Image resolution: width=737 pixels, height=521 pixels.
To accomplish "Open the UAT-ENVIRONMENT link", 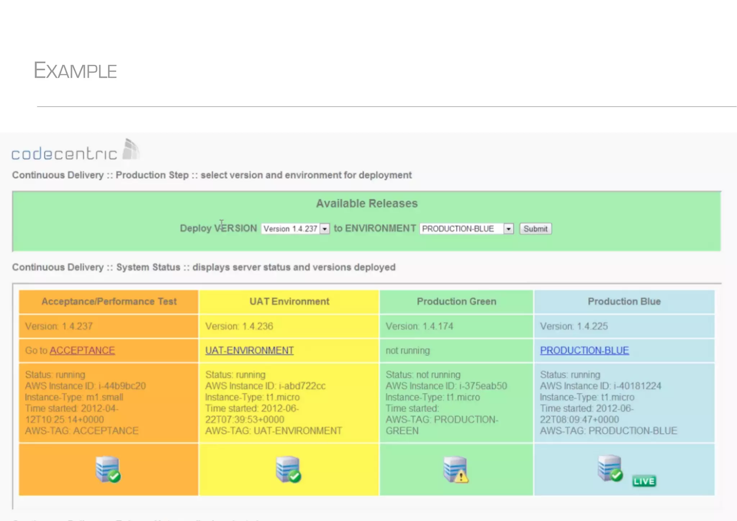I will pyautogui.click(x=249, y=350).
